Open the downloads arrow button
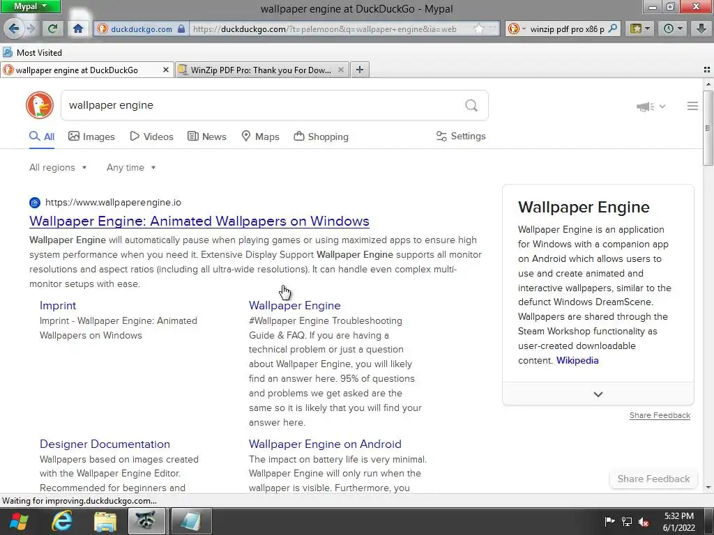714x535 pixels. pyautogui.click(x=701, y=29)
